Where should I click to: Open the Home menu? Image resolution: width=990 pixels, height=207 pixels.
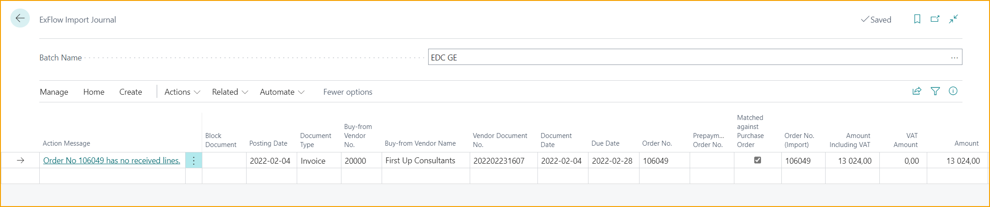94,92
